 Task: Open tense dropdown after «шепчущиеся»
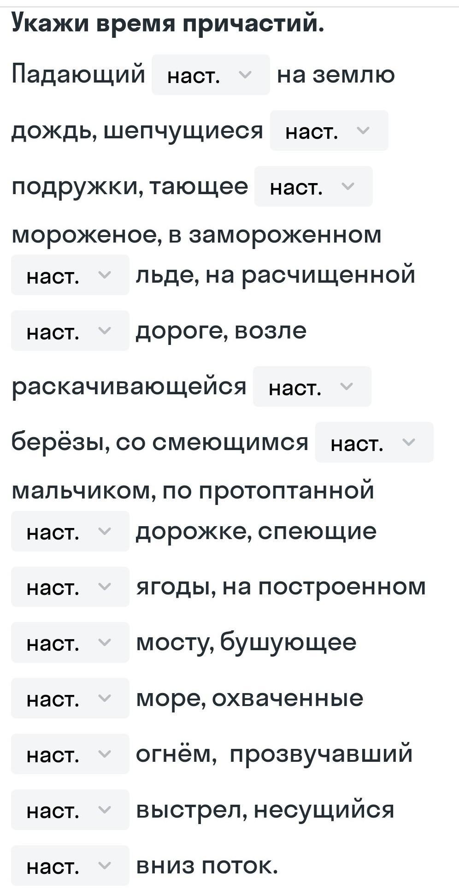pos(329,131)
